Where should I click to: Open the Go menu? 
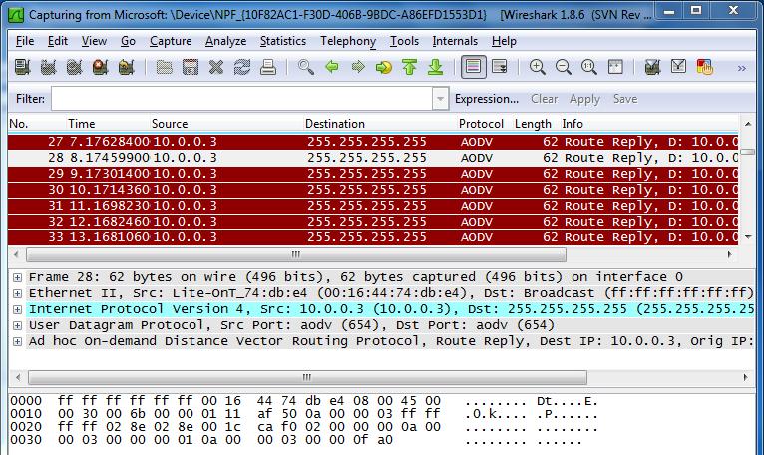click(128, 41)
